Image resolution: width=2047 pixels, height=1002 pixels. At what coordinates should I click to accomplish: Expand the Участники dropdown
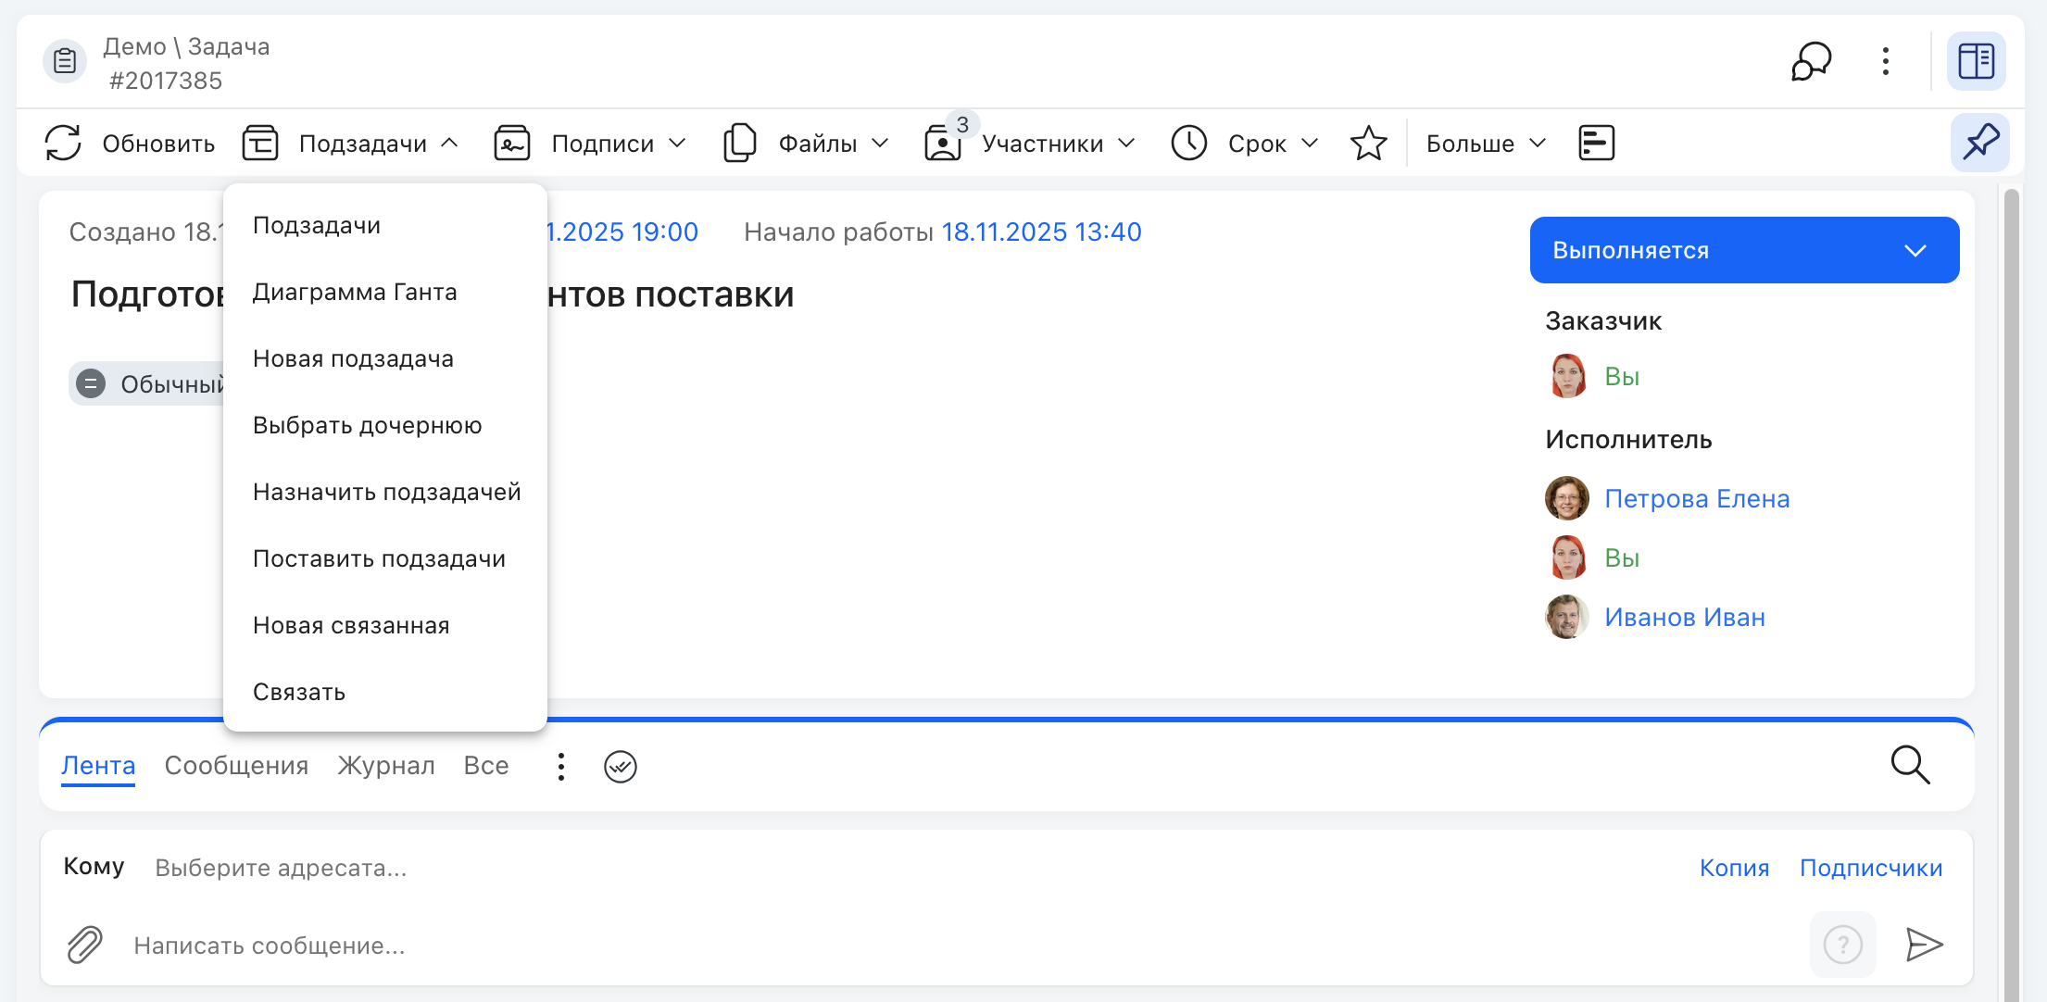[1126, 143]
